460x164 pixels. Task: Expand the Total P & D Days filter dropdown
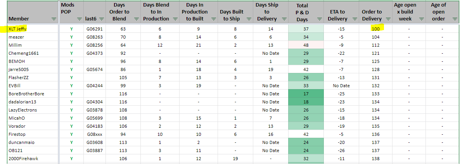pyautogui.click(x=319, y=19)
